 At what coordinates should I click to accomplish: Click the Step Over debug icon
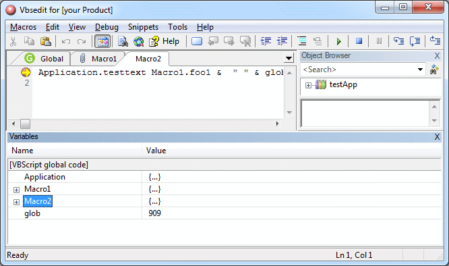pos(415,41)
